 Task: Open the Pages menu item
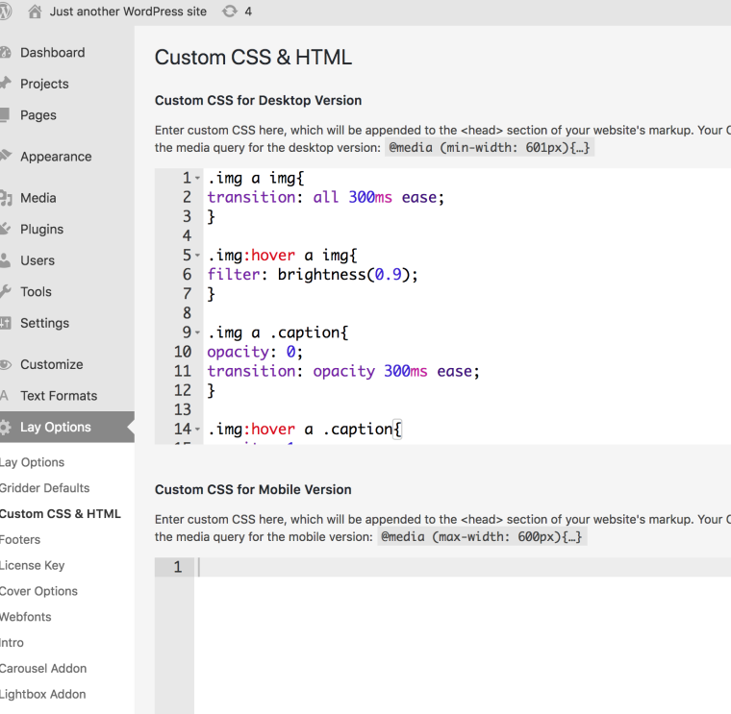coord(38,115)
